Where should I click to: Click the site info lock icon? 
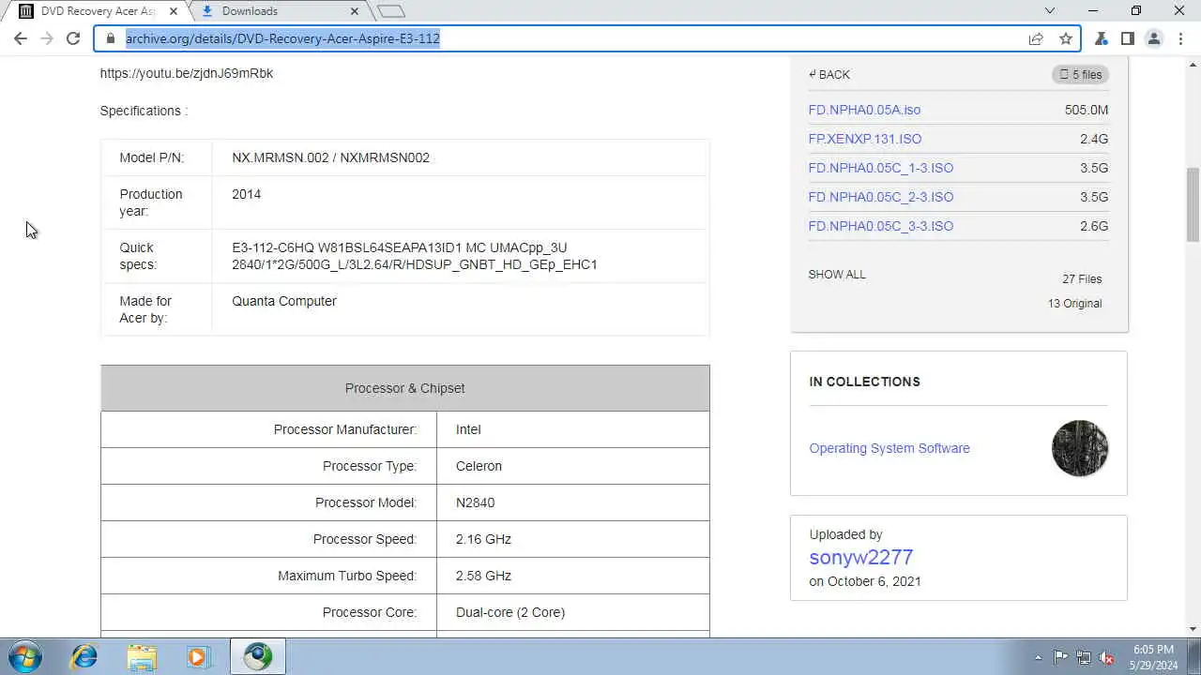[x=111, y=38]
